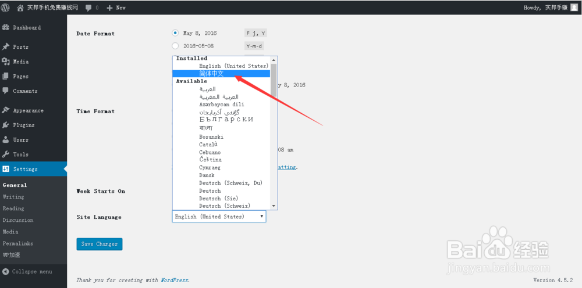582x288 pixels.
Task: Click the plus icon beside New
Action: click(x=109, y=8)
